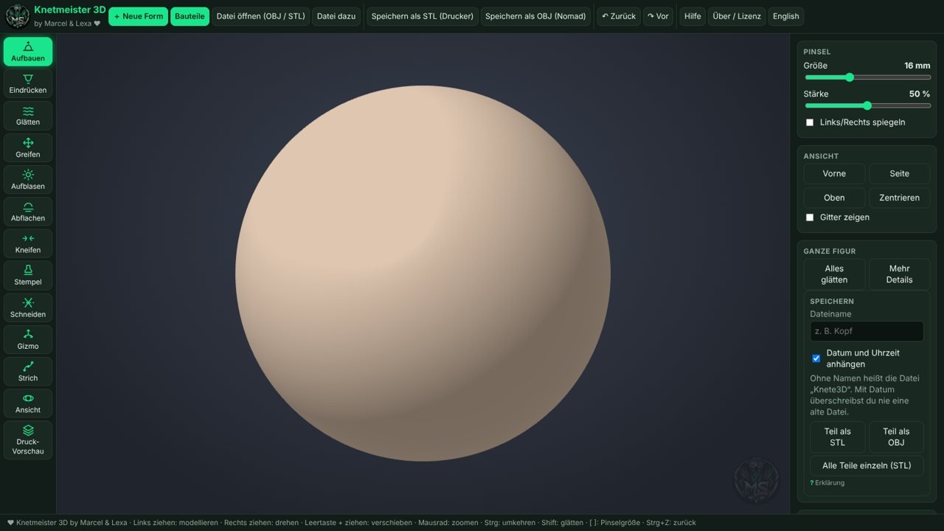
Task: Choose the Glätten smoothing tool
Action: tap(28, 116)
